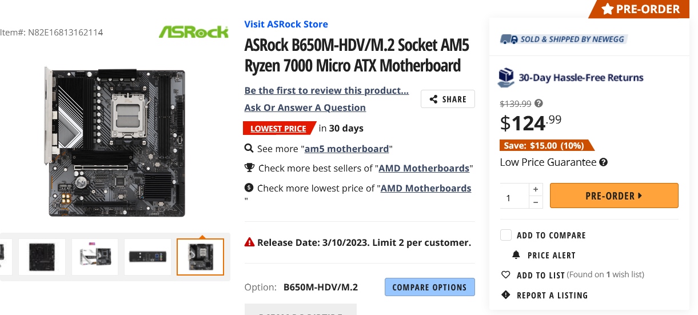Click the help icon beside the $139.99 price

tap(539, 103)
